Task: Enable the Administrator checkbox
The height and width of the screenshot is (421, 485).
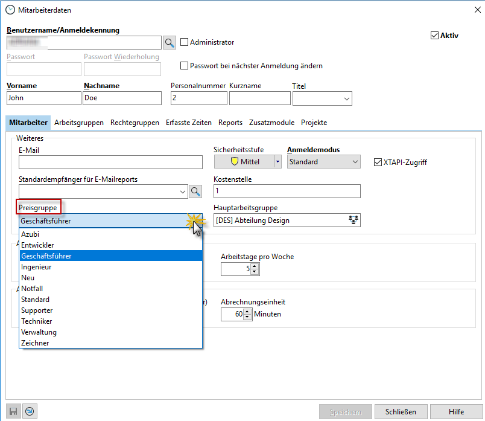Action: pyautogui.click(x=185, y=42)
